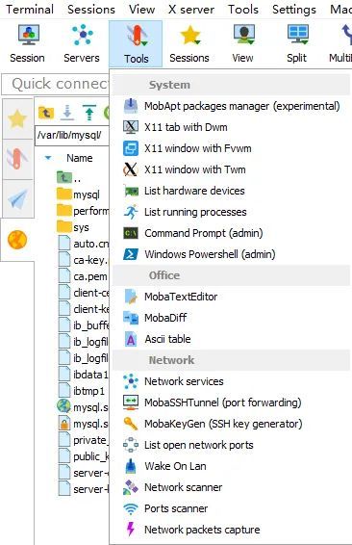Open the View toolbar dropdown
352x545 pixels.
coord(243,43)
